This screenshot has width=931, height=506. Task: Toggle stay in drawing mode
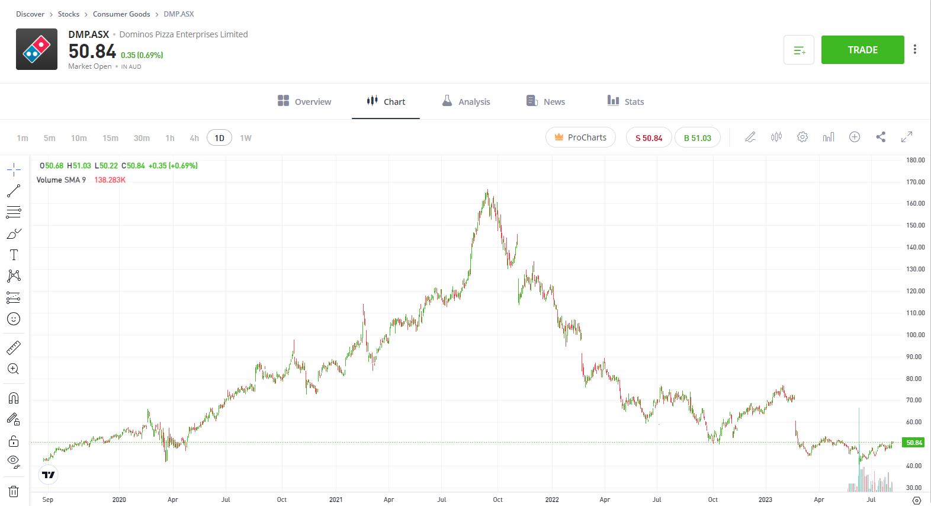tap(14, 419)
